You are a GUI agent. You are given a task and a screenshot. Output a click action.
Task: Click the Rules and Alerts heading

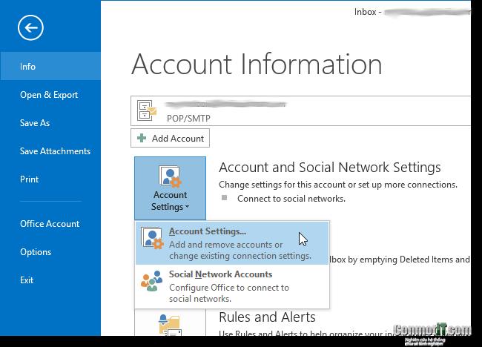[267, 317]
